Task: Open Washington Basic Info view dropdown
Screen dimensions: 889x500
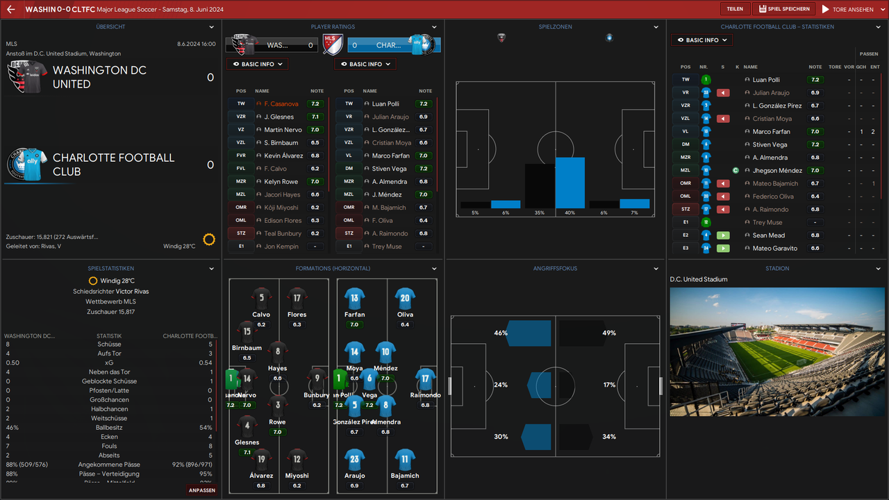Action: pyautogui.click(x=257, y=64)
